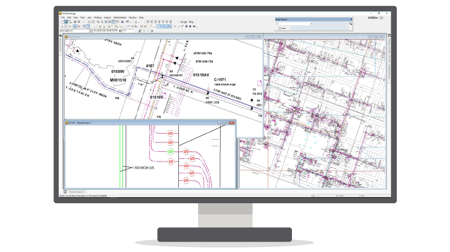Expand the legend name dropdown in toolbar

click(90, 31)
